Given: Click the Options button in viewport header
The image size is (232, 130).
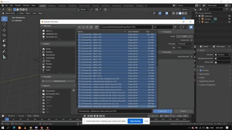Looking at the screenshot, I should click(186, 10).
